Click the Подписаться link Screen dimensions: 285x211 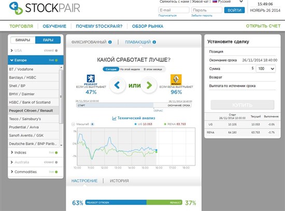[167, 16]
